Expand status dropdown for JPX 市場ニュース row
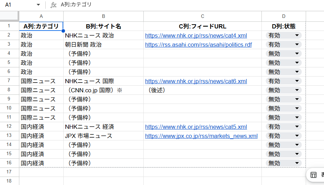This screenshot has width=324, height=185. [297, 136]
